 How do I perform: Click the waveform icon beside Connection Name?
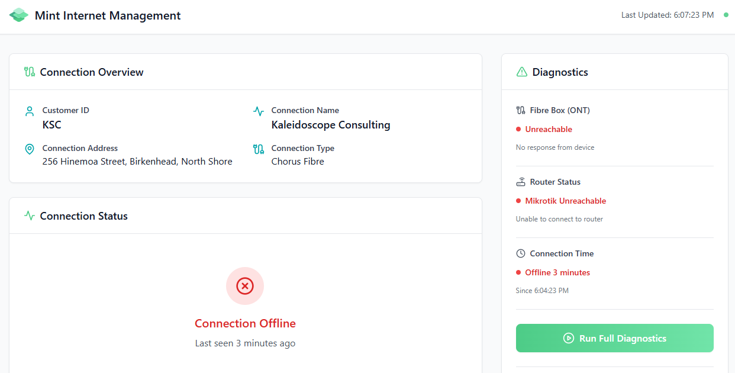coord(258,111)
